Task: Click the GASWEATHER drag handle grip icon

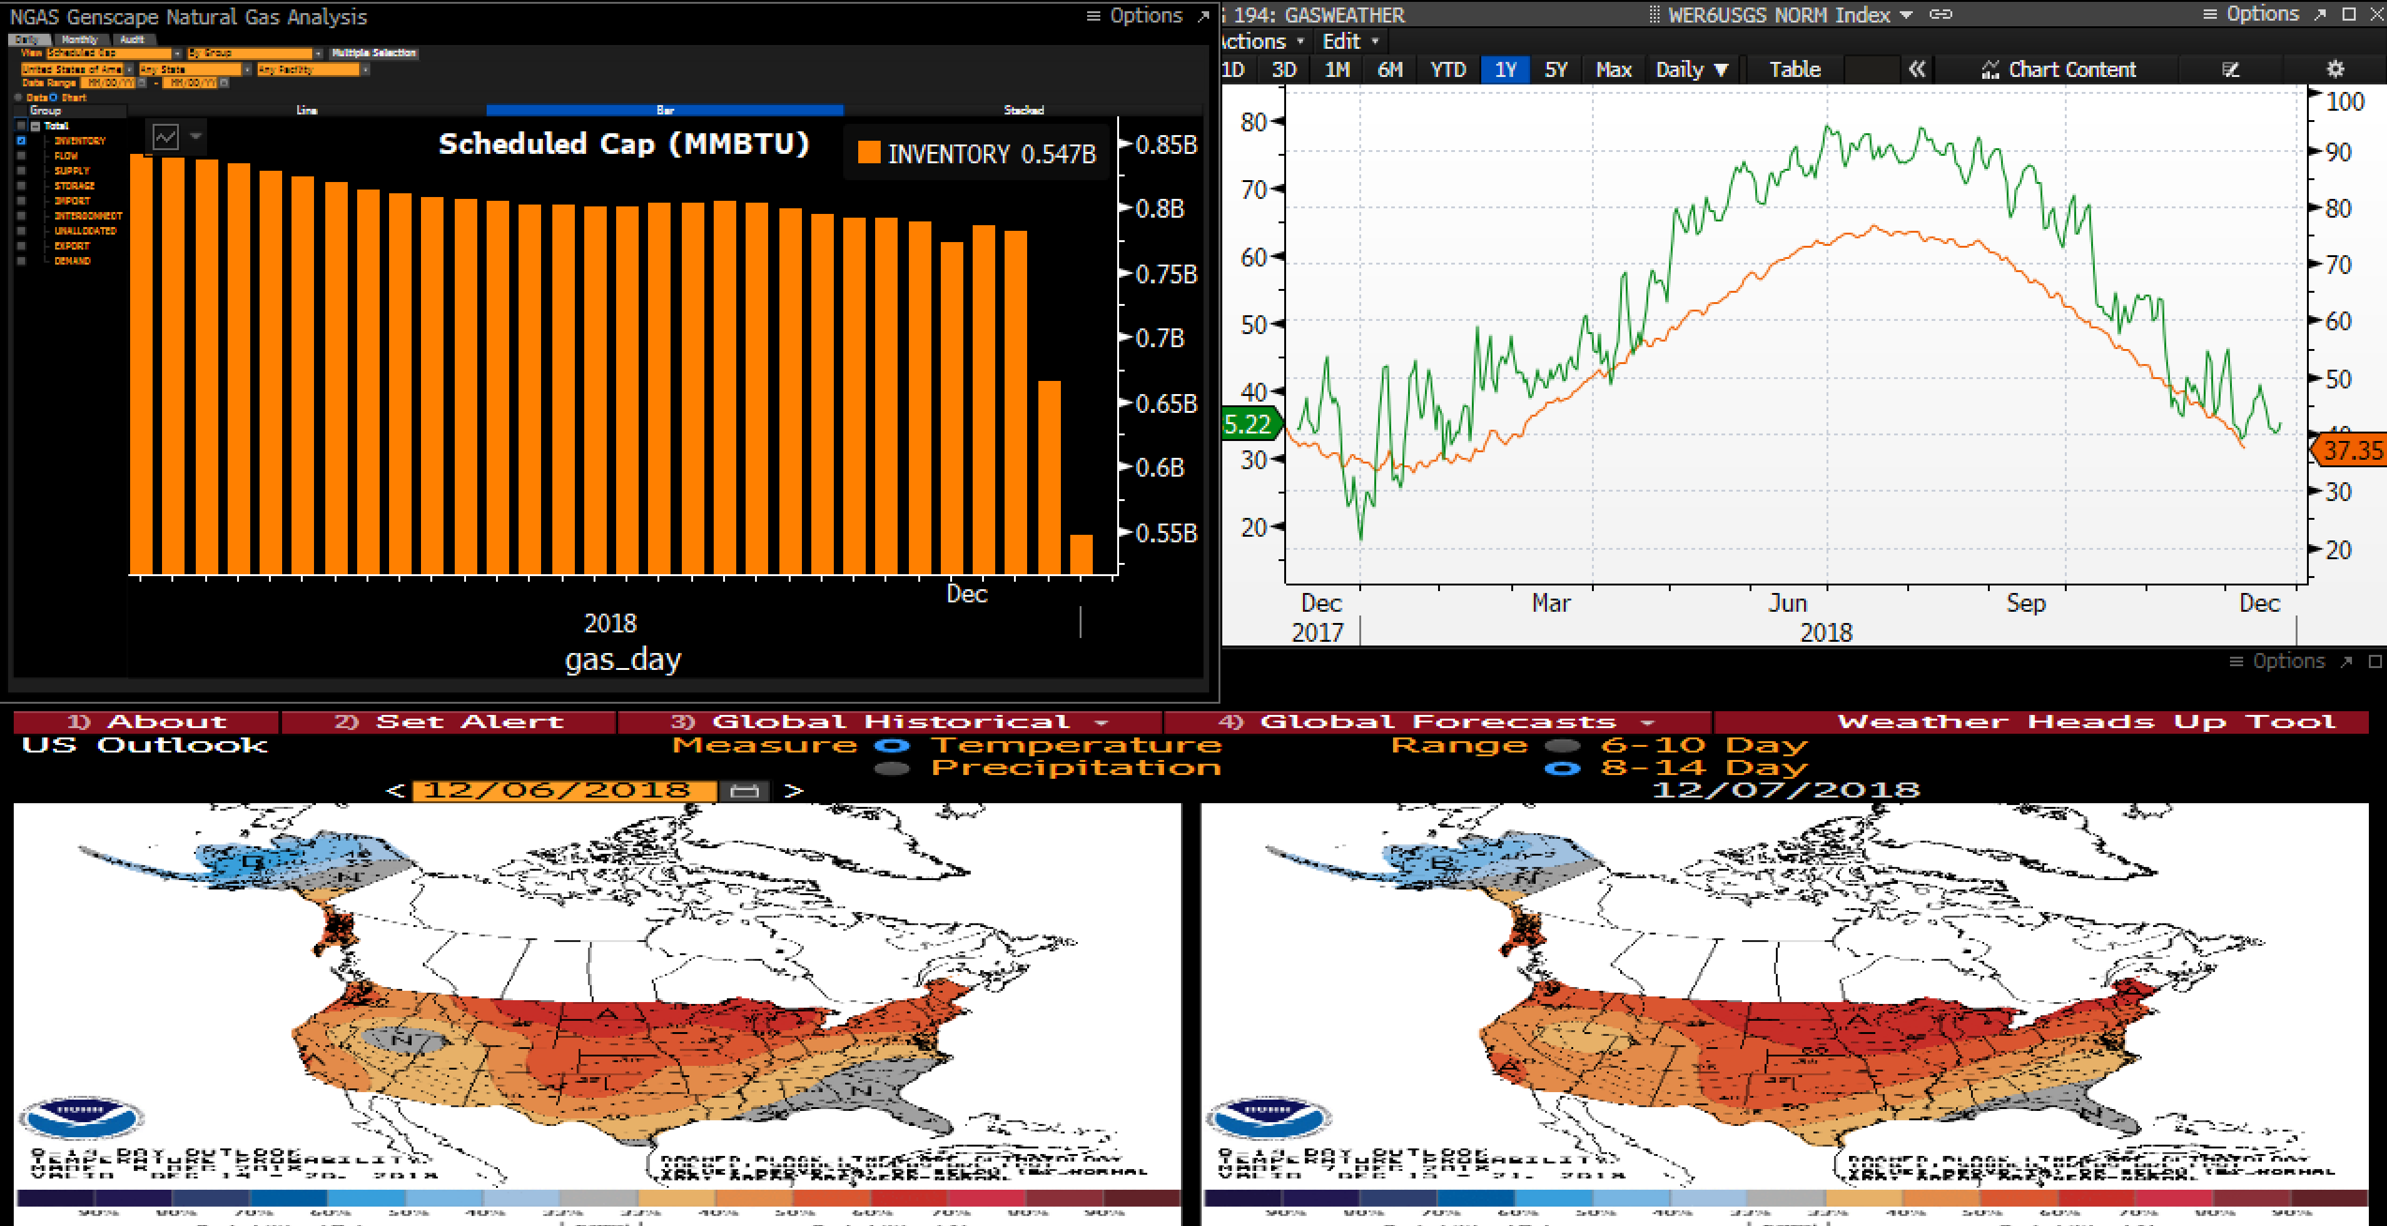Action: 1654,15
